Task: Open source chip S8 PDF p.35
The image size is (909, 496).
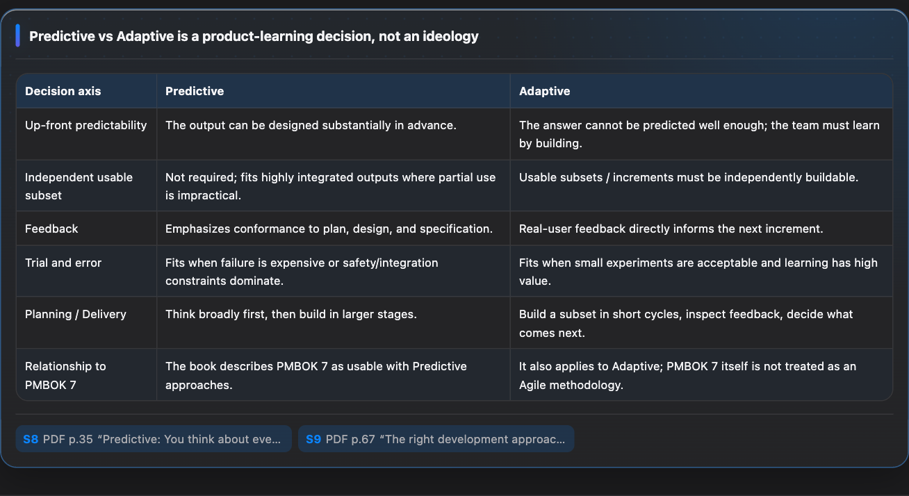Action: (x=154, y=439)
